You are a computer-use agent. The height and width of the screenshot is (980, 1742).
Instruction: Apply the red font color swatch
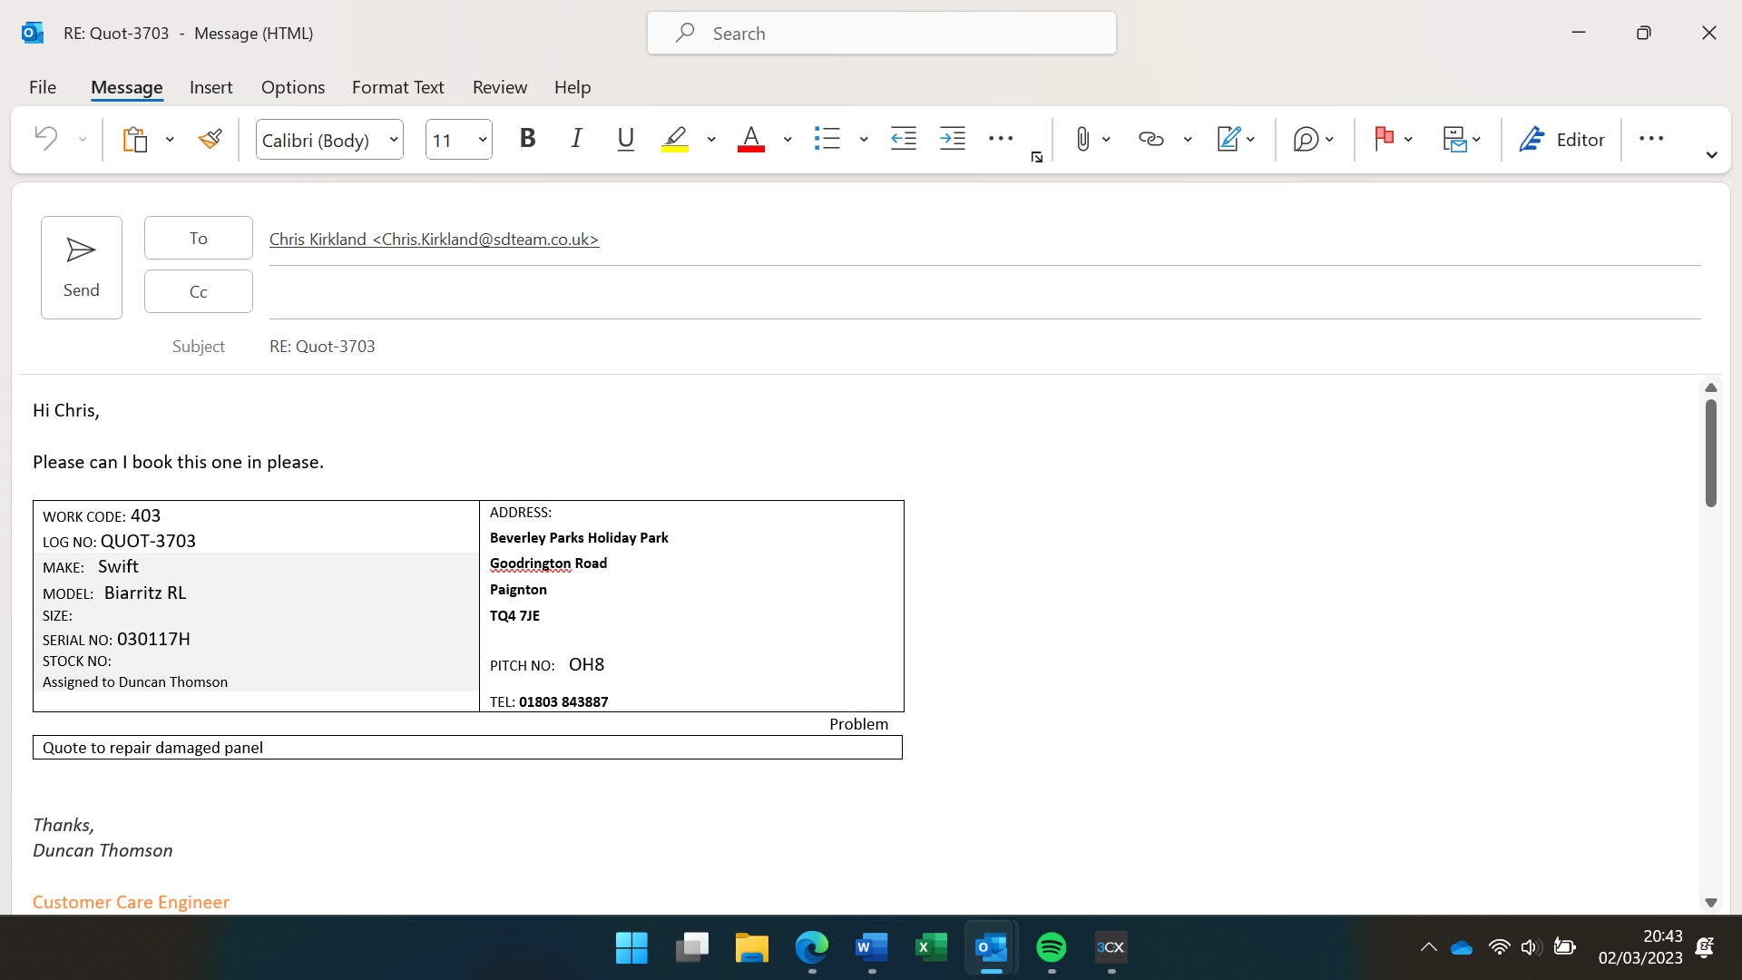tap(750, 139)
